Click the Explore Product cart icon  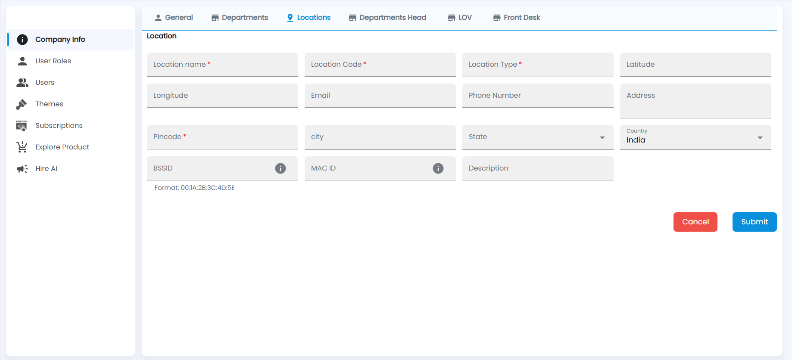(22, 147)
